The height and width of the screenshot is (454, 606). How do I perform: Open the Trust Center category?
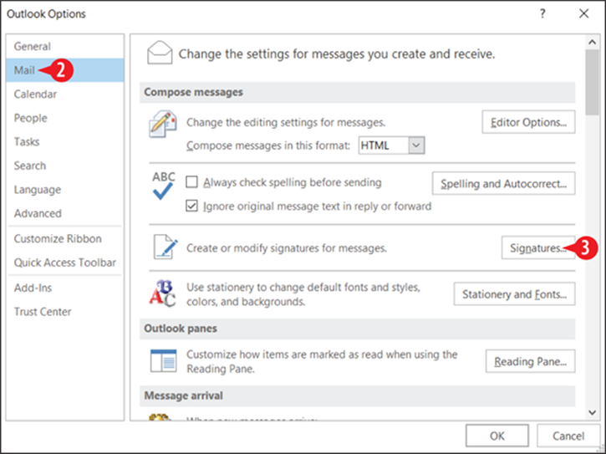coord(65,312)
